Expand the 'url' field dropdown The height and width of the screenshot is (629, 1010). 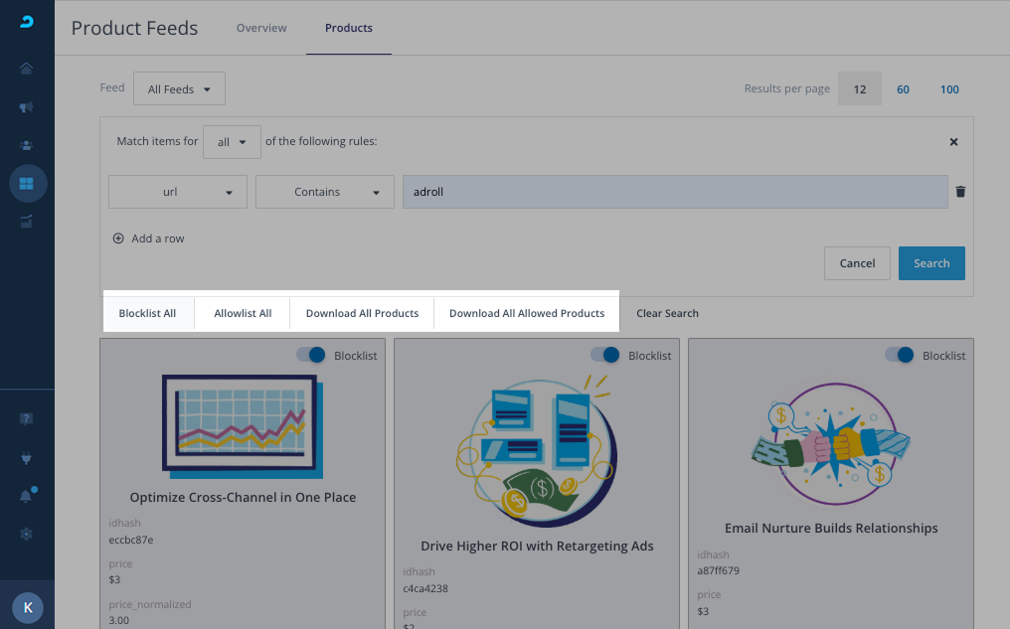tap(178, 192)
